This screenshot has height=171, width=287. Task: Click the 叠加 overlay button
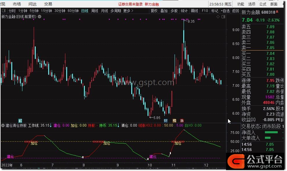[x=164, y=11]
